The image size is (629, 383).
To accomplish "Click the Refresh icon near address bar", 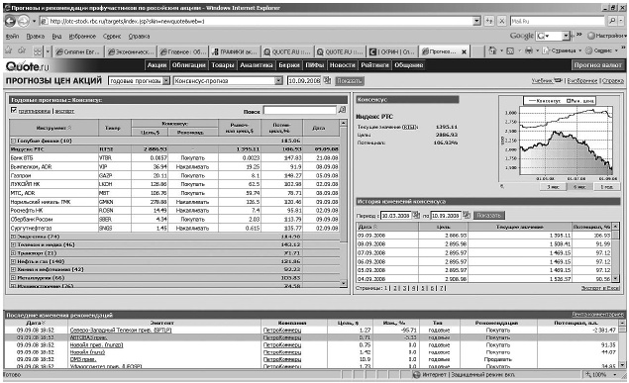I will click(489, 21).
